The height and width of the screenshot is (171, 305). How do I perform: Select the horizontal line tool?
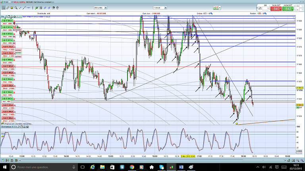[29, 8]
